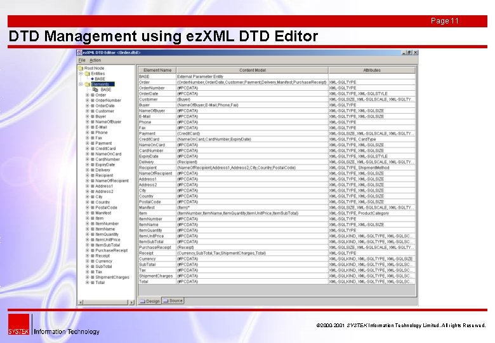Click the NameOfBuyer element icon in tree

[x=93, y=122]
